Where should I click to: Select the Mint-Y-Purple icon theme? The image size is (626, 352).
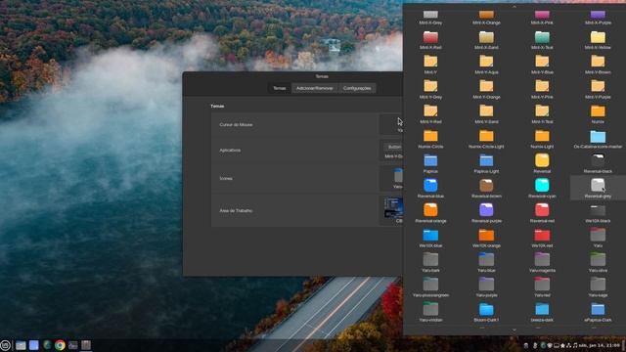tap(598, 90)
